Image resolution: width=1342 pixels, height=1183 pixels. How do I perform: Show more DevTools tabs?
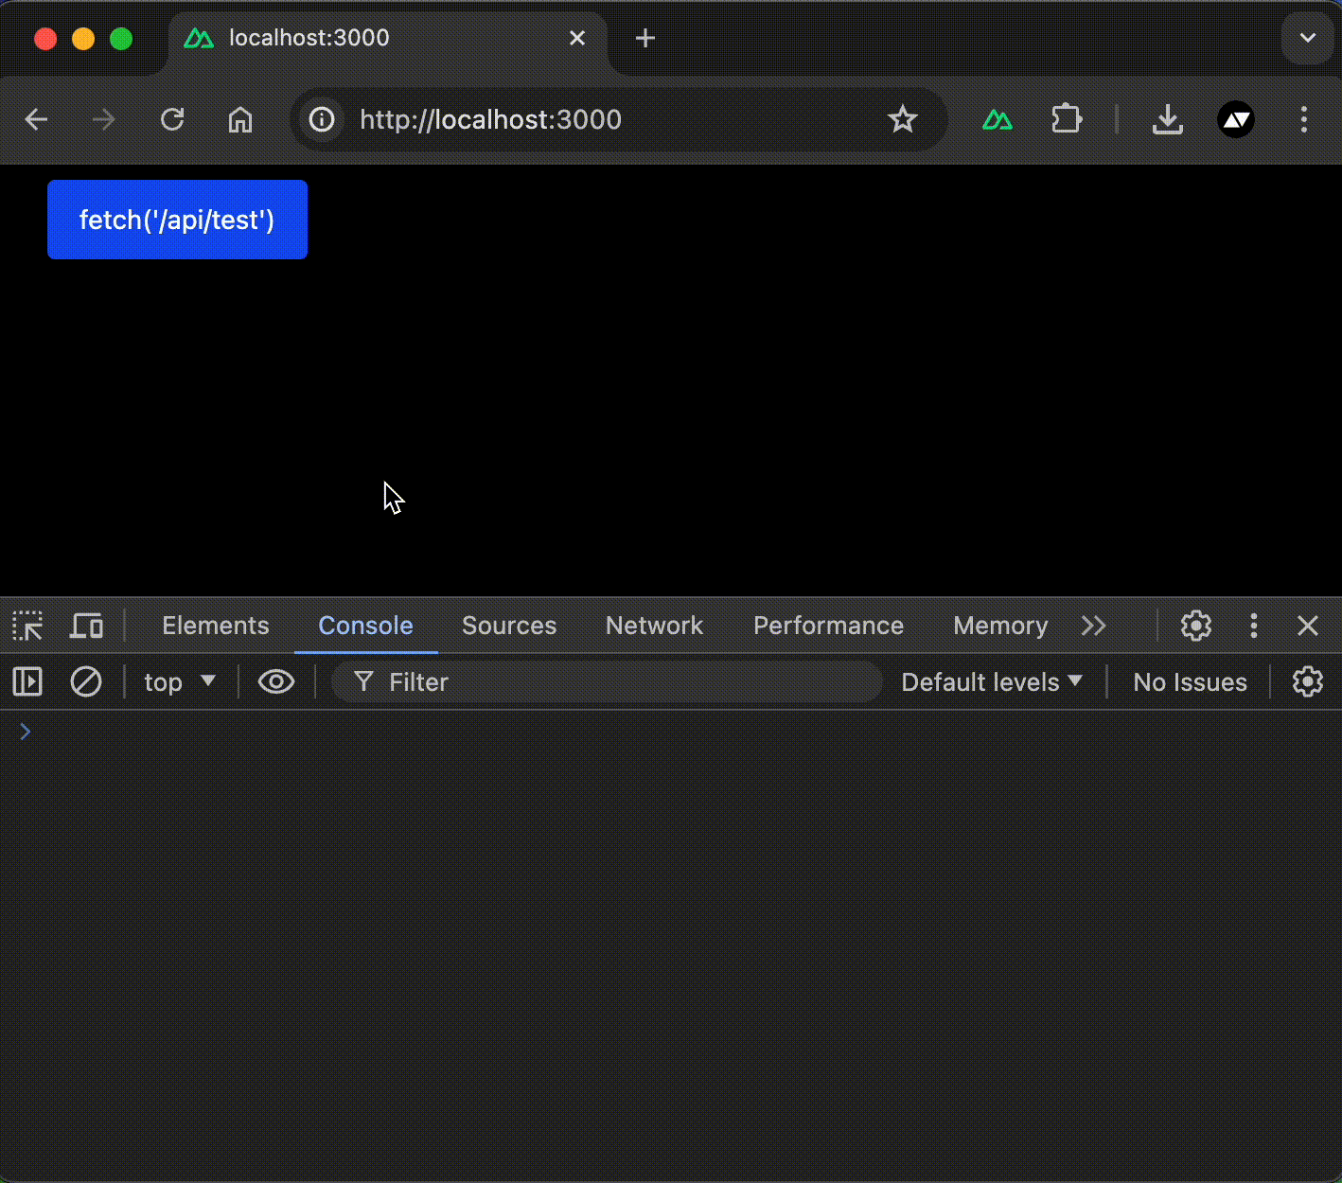1094,626
